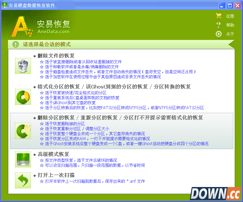Select 高级模式恢复 heading
This screenshot has width=243, height=202.
pos(53,154)
